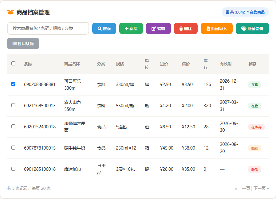Viewport: 276px width, 199px height.
Task: Check the 农夫山泉 550ml row checkbox
Action: (x=14, y=105)
